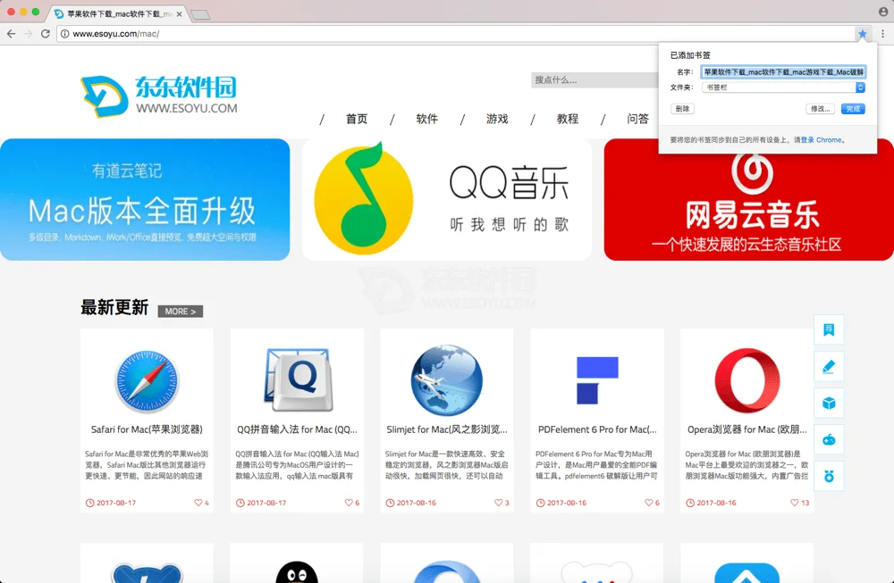Viewport: 894px width, 583px height.
Task: Open a new tab with the blank tab button
Action: pos(200,15)
